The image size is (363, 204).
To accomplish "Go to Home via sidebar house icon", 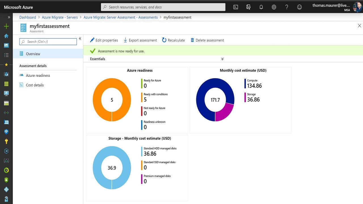I will tap(6, 36).
